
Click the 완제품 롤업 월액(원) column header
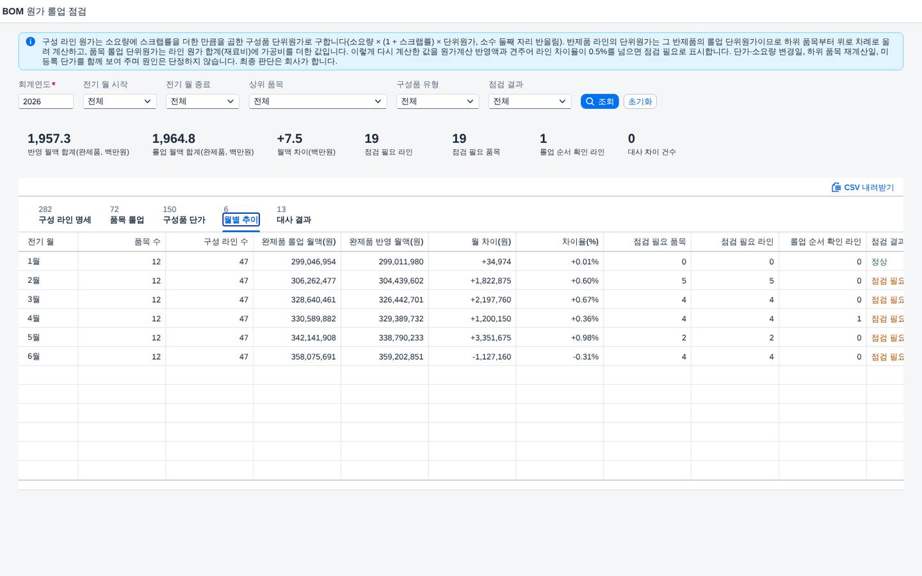(x=297, y=242)
